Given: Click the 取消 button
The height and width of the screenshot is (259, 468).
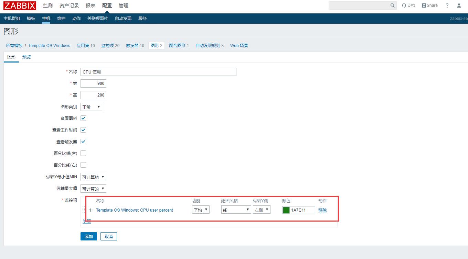Looking at the screenshot, I should click(109, 236).
